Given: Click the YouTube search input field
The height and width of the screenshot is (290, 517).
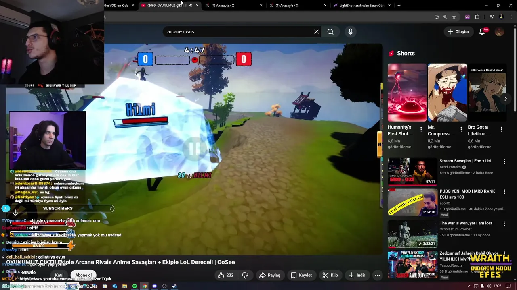Looking at the screenshot, I should tap(238, 32).
